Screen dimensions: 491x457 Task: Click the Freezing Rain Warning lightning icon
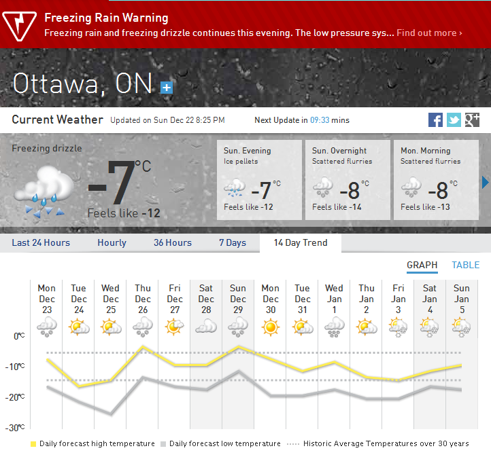click(x=19, y=25)
